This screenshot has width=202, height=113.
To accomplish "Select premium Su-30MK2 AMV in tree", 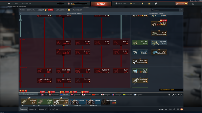I will tap(140, 80).
